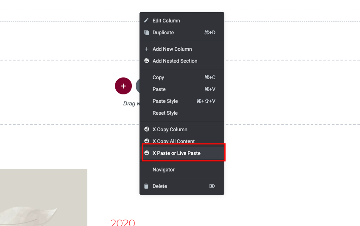Click the icon next to X Copy Column
This screenshot has width=360, height=226.
coord(146,129)
